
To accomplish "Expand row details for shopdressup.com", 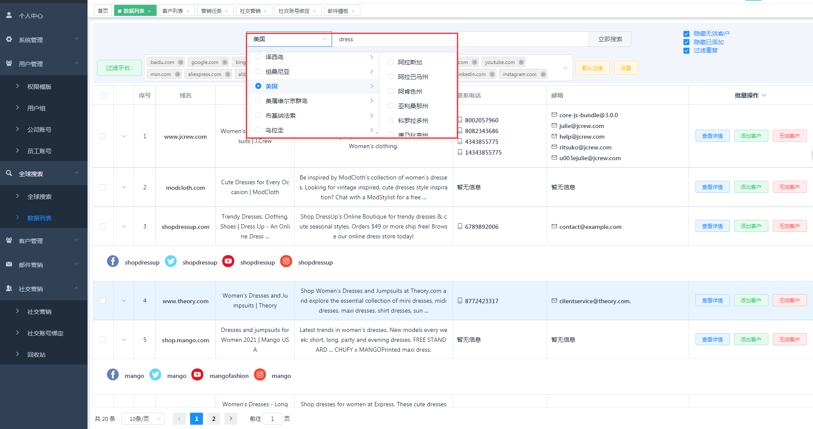I will (124, 226).
